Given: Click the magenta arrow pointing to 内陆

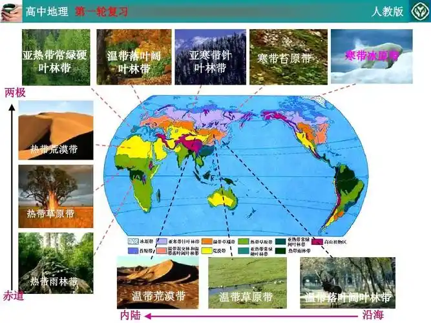Looking at the screenshot, I should point(251,316).
